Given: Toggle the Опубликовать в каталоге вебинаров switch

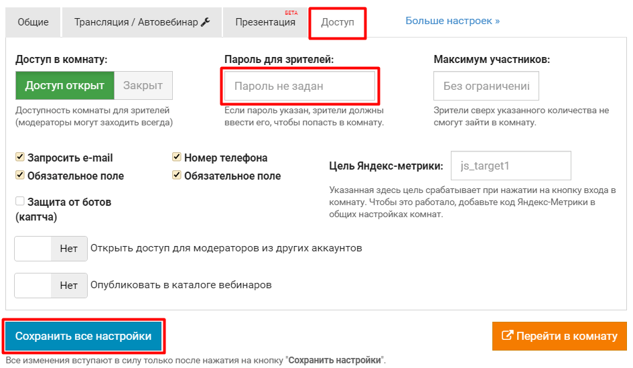Looking at the screenshot, I should pos(51,285).
